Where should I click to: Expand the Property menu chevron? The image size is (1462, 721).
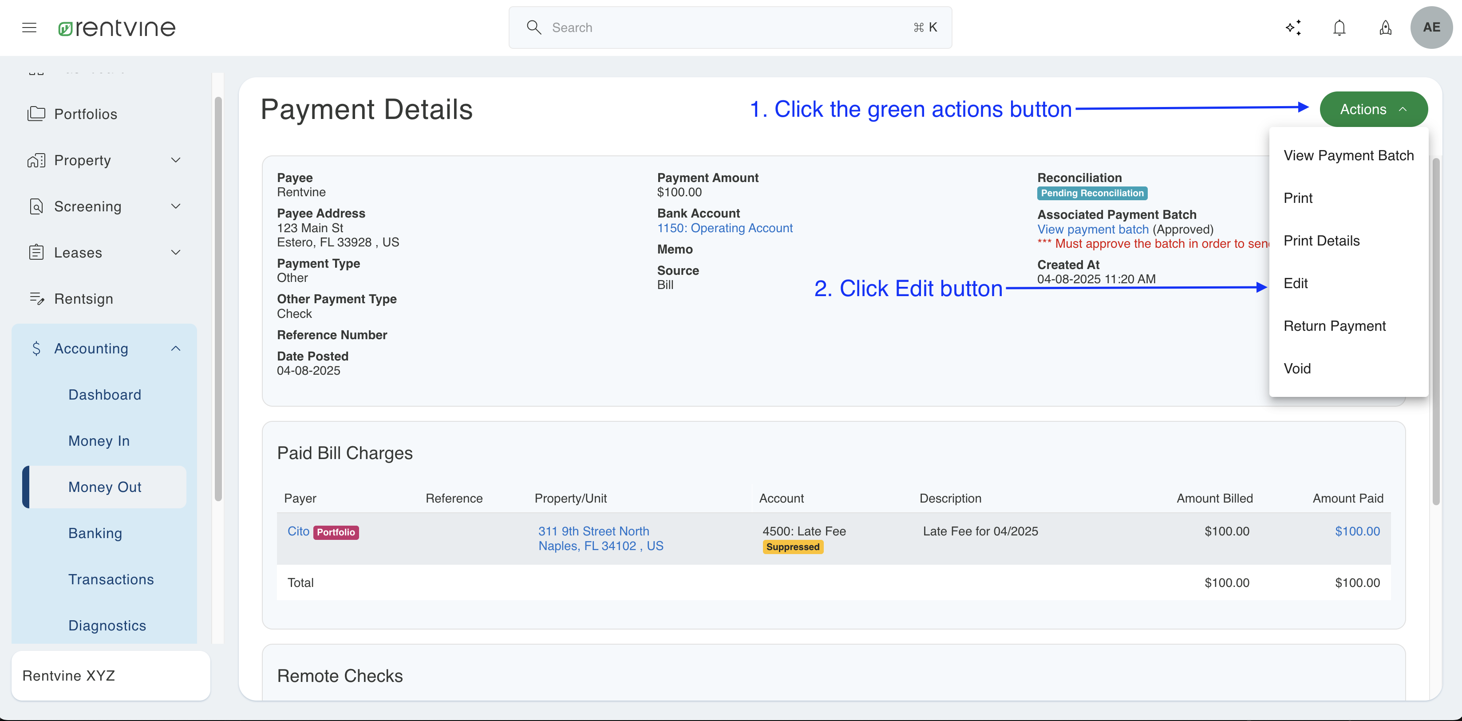[176, 160]
